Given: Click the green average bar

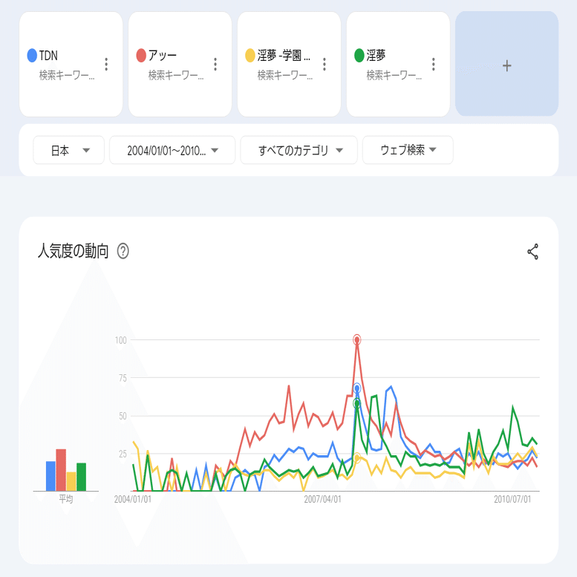Looking at the screenshot, I should (82, 477).
